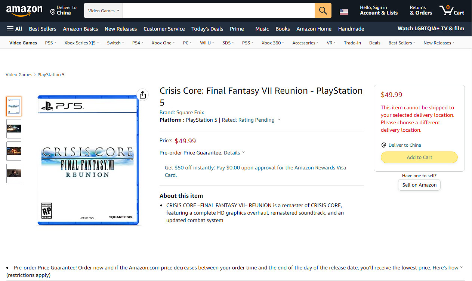Open the shopping cart
Viewport: 472px width, 281px height.
click(x=451, y=10)
